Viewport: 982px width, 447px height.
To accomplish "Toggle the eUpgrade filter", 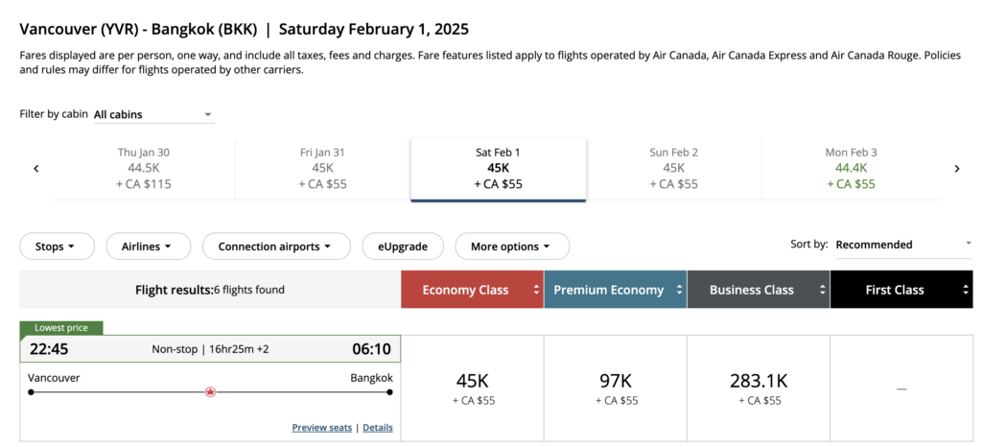I will [x=403, y=247].
